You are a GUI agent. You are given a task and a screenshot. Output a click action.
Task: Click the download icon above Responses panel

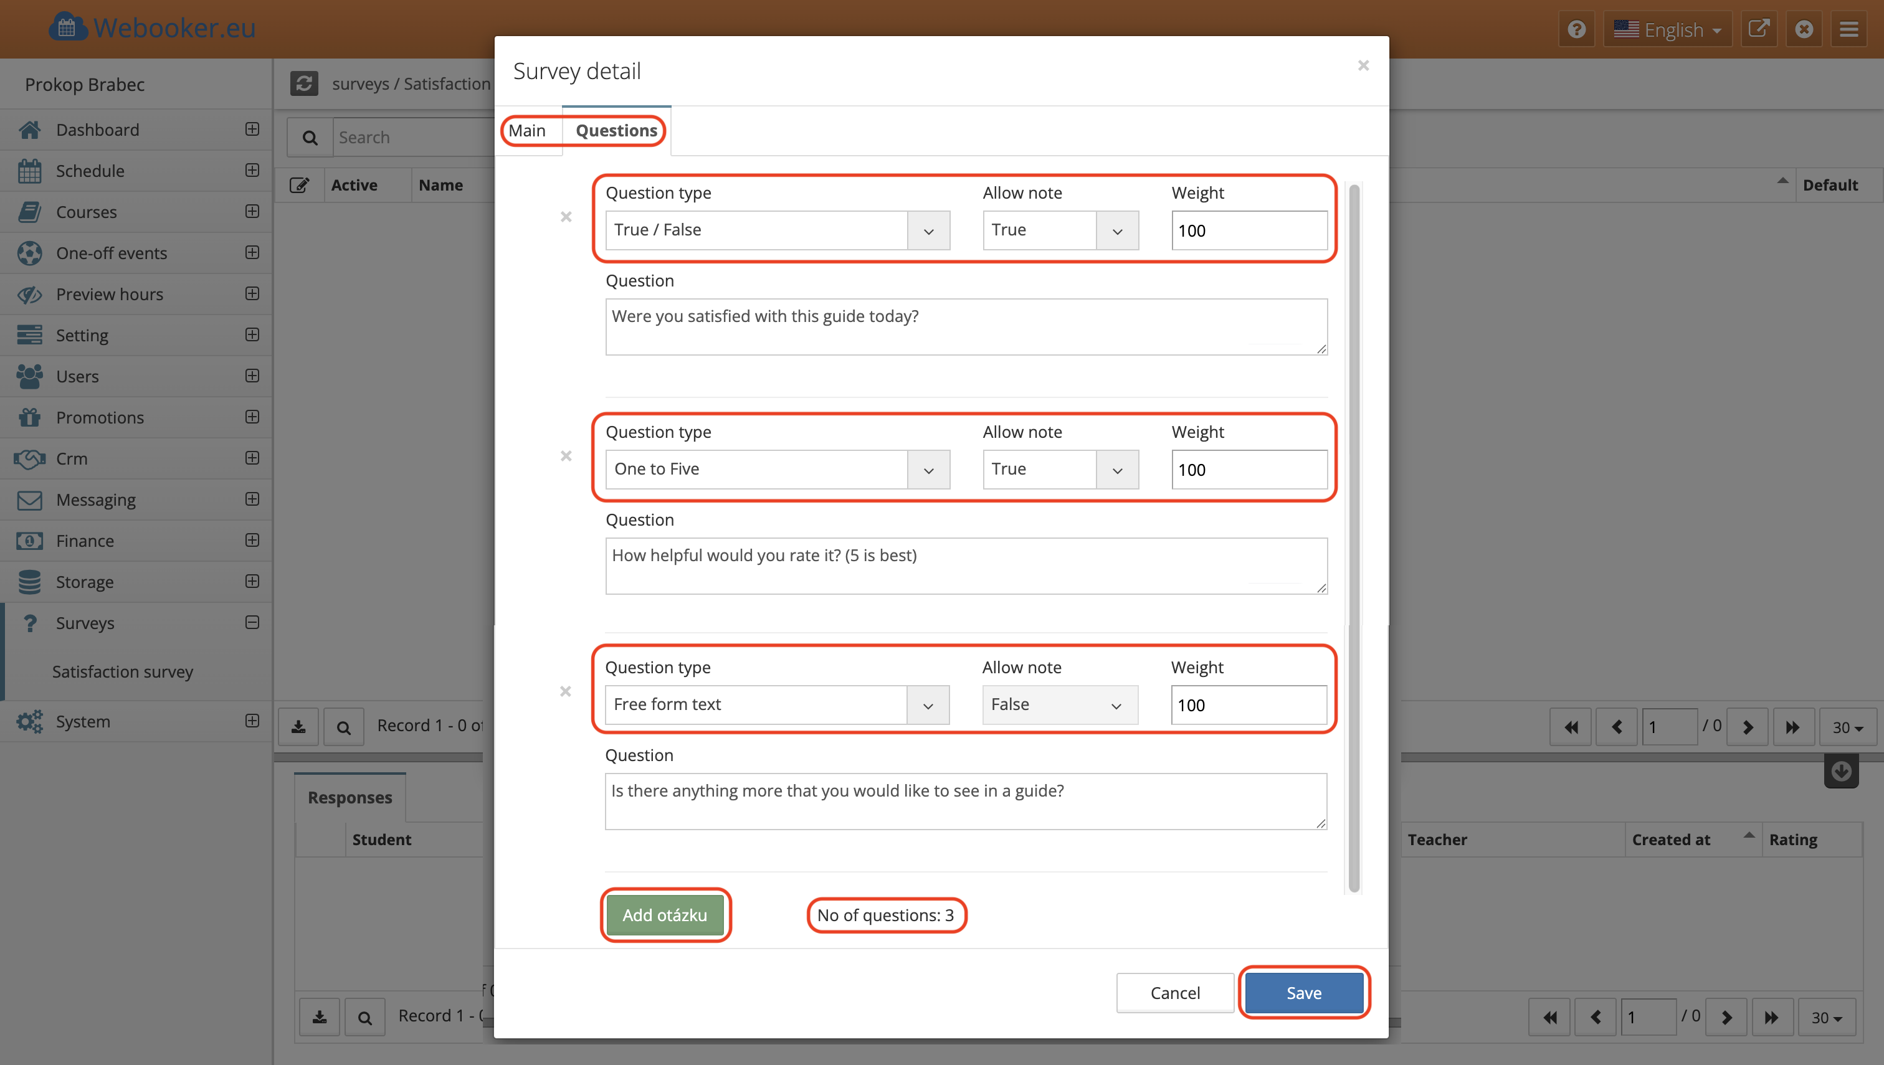298,726
